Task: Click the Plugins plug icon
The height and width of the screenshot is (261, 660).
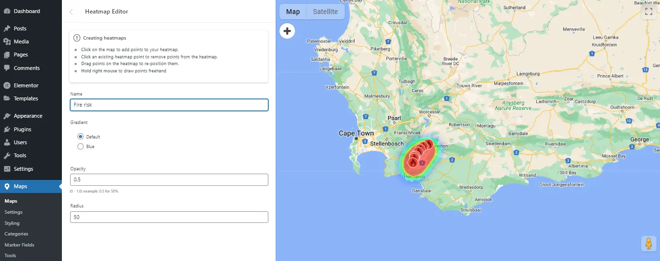Action: tap(7, 129)
